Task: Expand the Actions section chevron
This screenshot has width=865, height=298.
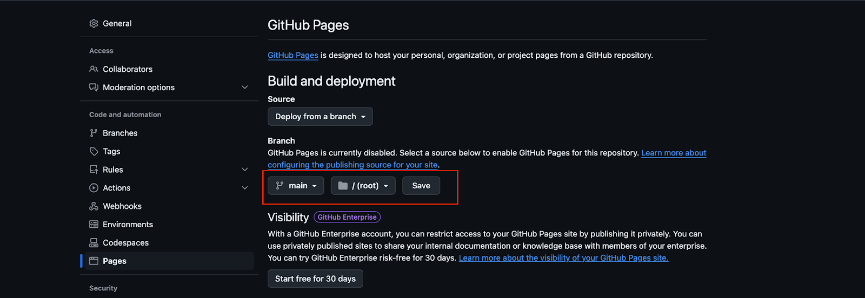Action: (245, 188)
